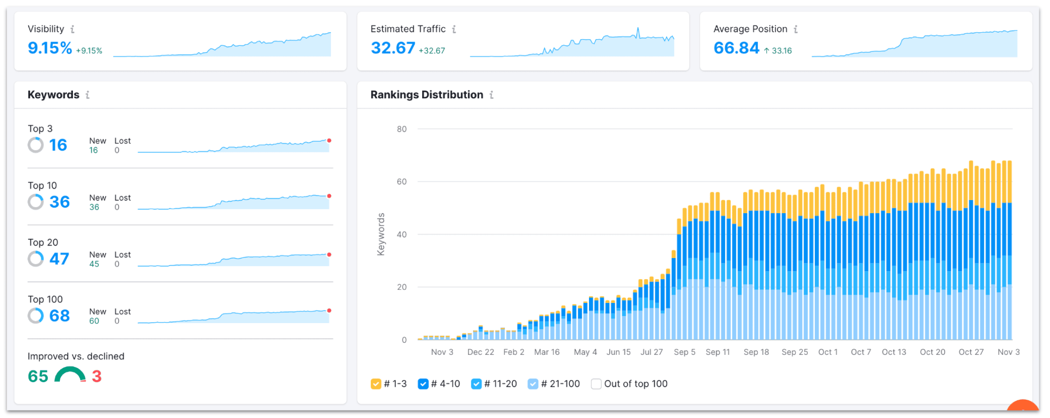Click the Estimated Traffic info icon
The width and height of the screenshot is (1050, 418).
[454, 29]
